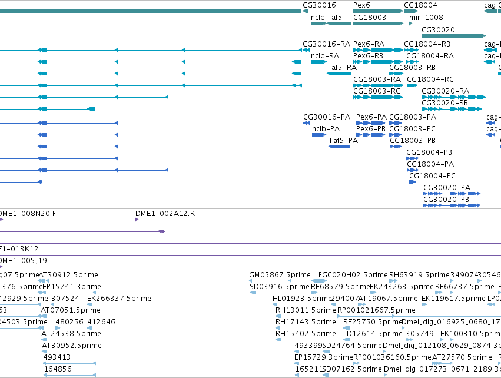501x378 pixels.
Task: Select the CG18003 gene bar
Action: (x=378, y=24)
